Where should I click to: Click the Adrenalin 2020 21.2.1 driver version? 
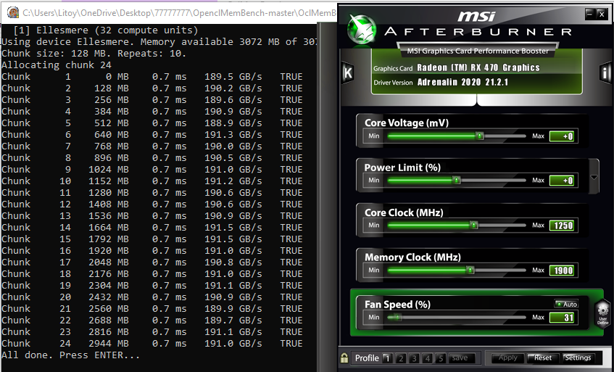(462, 82)
